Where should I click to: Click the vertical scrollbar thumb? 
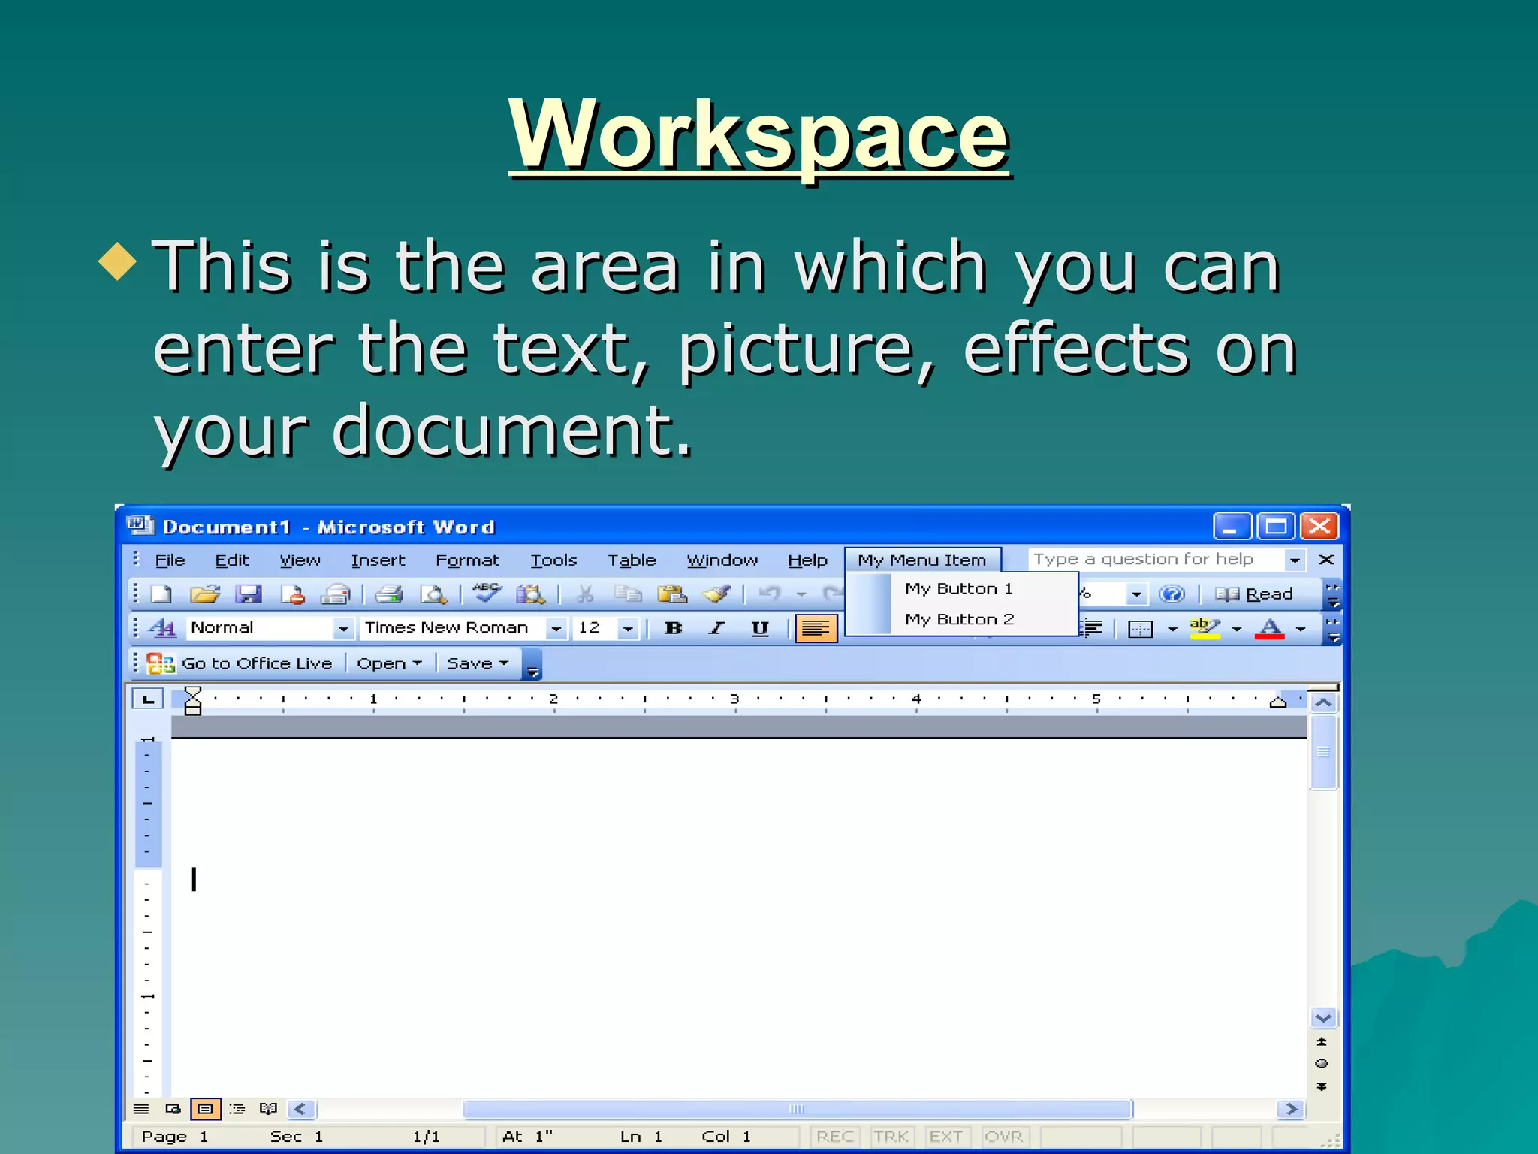tap(1323, 752)
